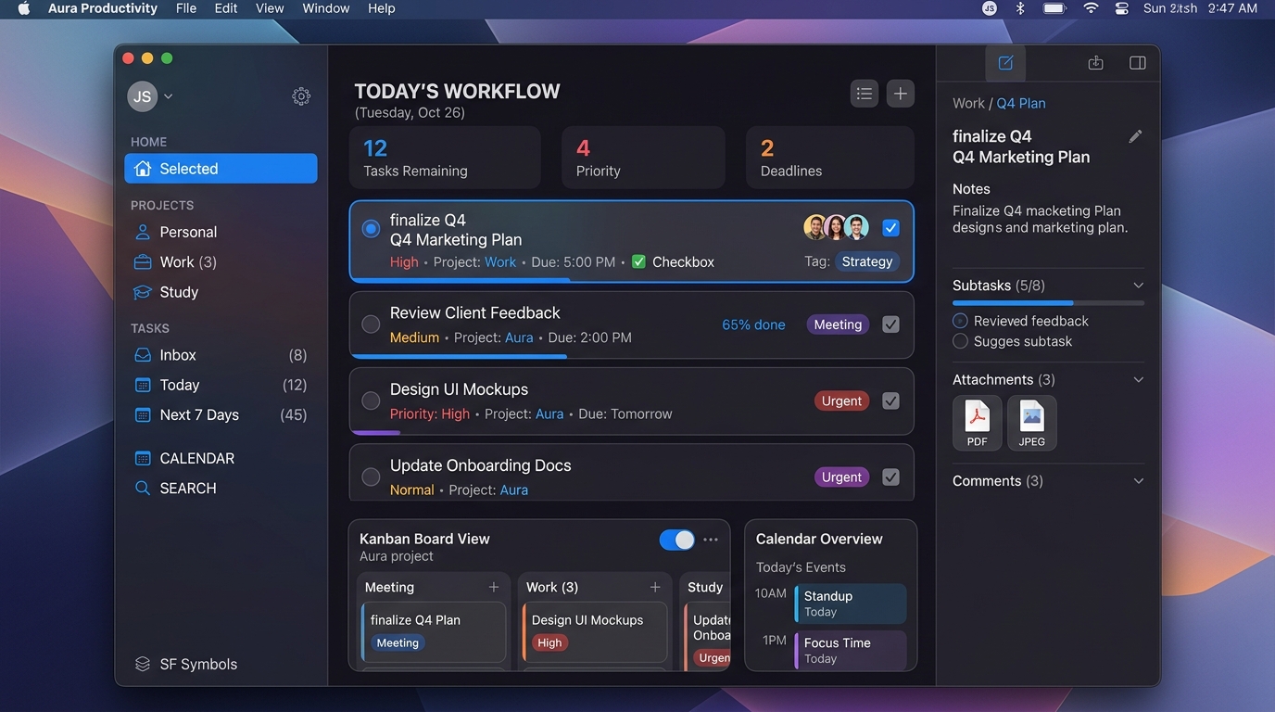
Task: Open Control Center in menu bar
Action: [1122, 8]
